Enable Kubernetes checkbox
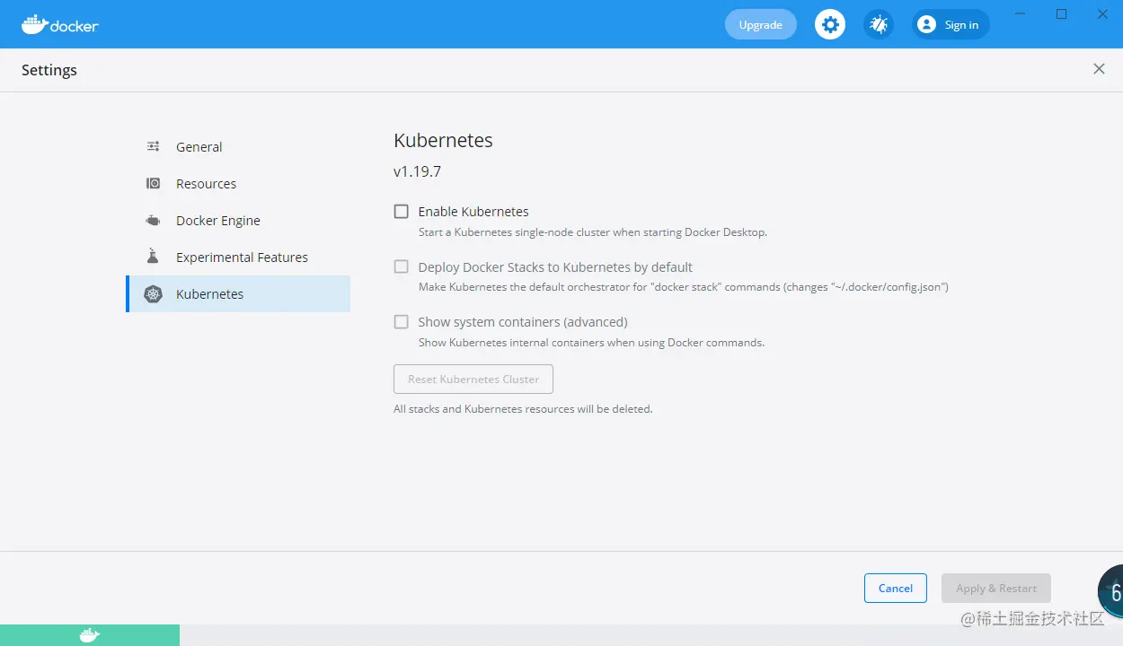The width and height of the screenshot is (1123, 646). (402, 212)
